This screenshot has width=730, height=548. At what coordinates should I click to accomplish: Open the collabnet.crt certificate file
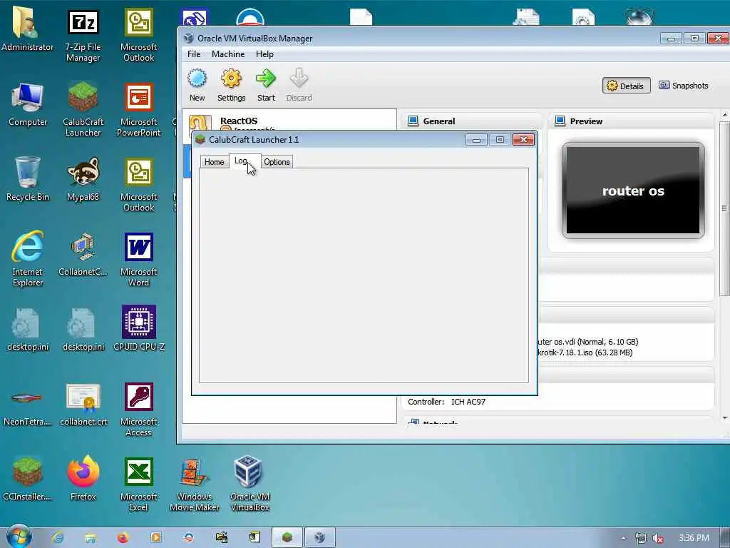(x=83, y=405)
